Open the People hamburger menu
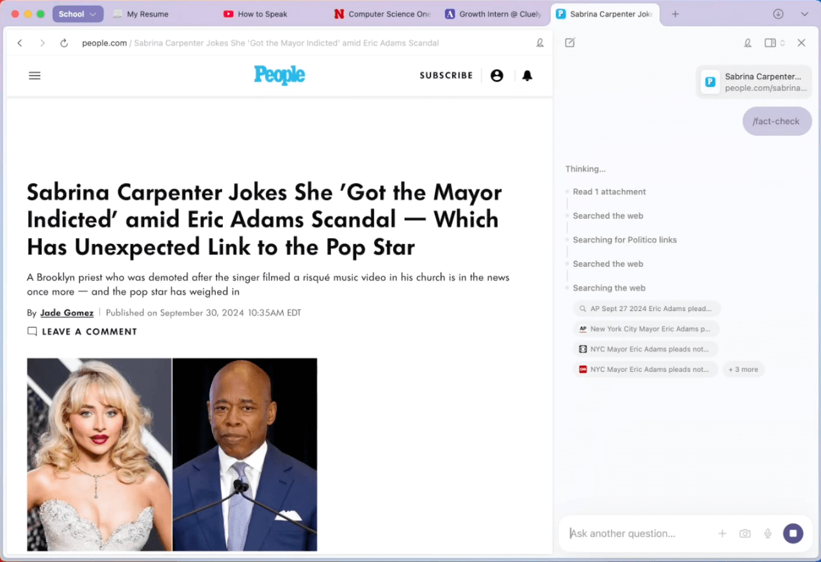Viewport: 821px width, 562px height. 35,76
